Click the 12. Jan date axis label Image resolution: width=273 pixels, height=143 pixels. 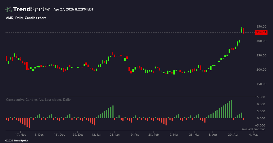coord(96,135)
